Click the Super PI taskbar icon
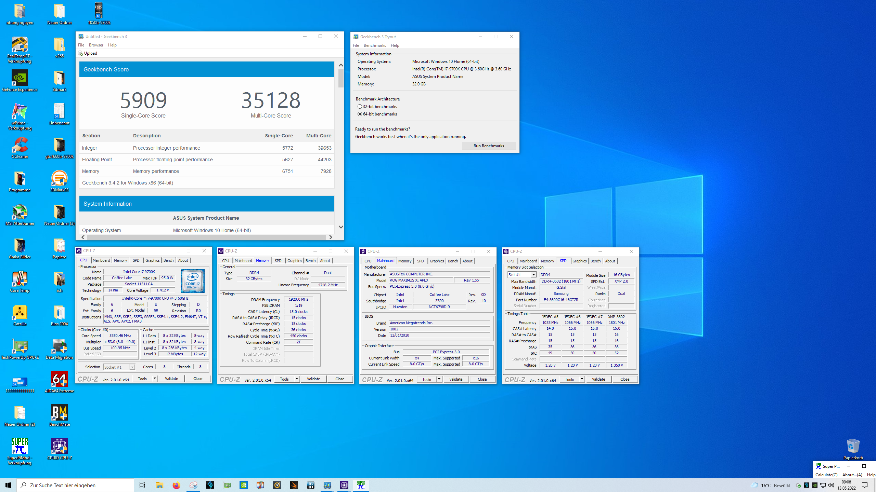Viewport: 876px width, 492px height. point(361,485)
